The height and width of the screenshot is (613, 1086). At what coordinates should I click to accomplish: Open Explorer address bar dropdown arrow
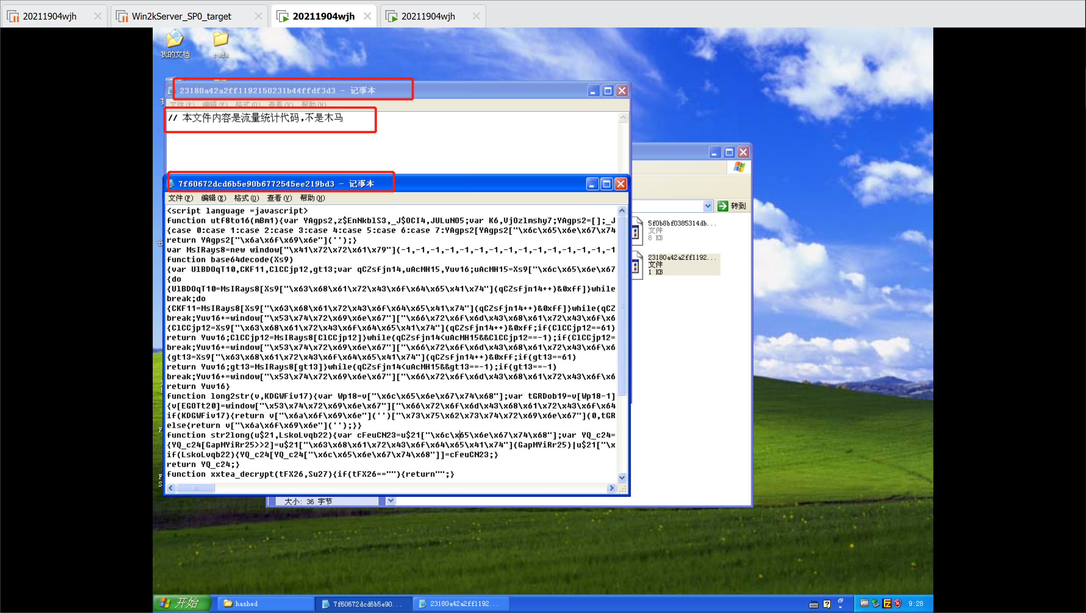coord(708,206)
